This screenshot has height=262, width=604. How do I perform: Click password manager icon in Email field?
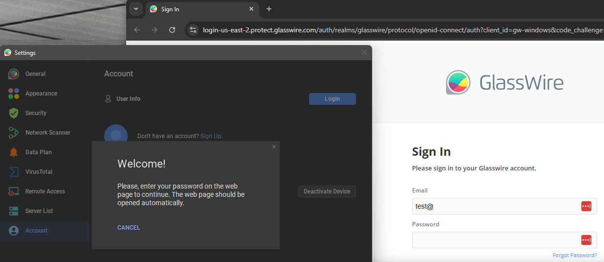(586, 206)
